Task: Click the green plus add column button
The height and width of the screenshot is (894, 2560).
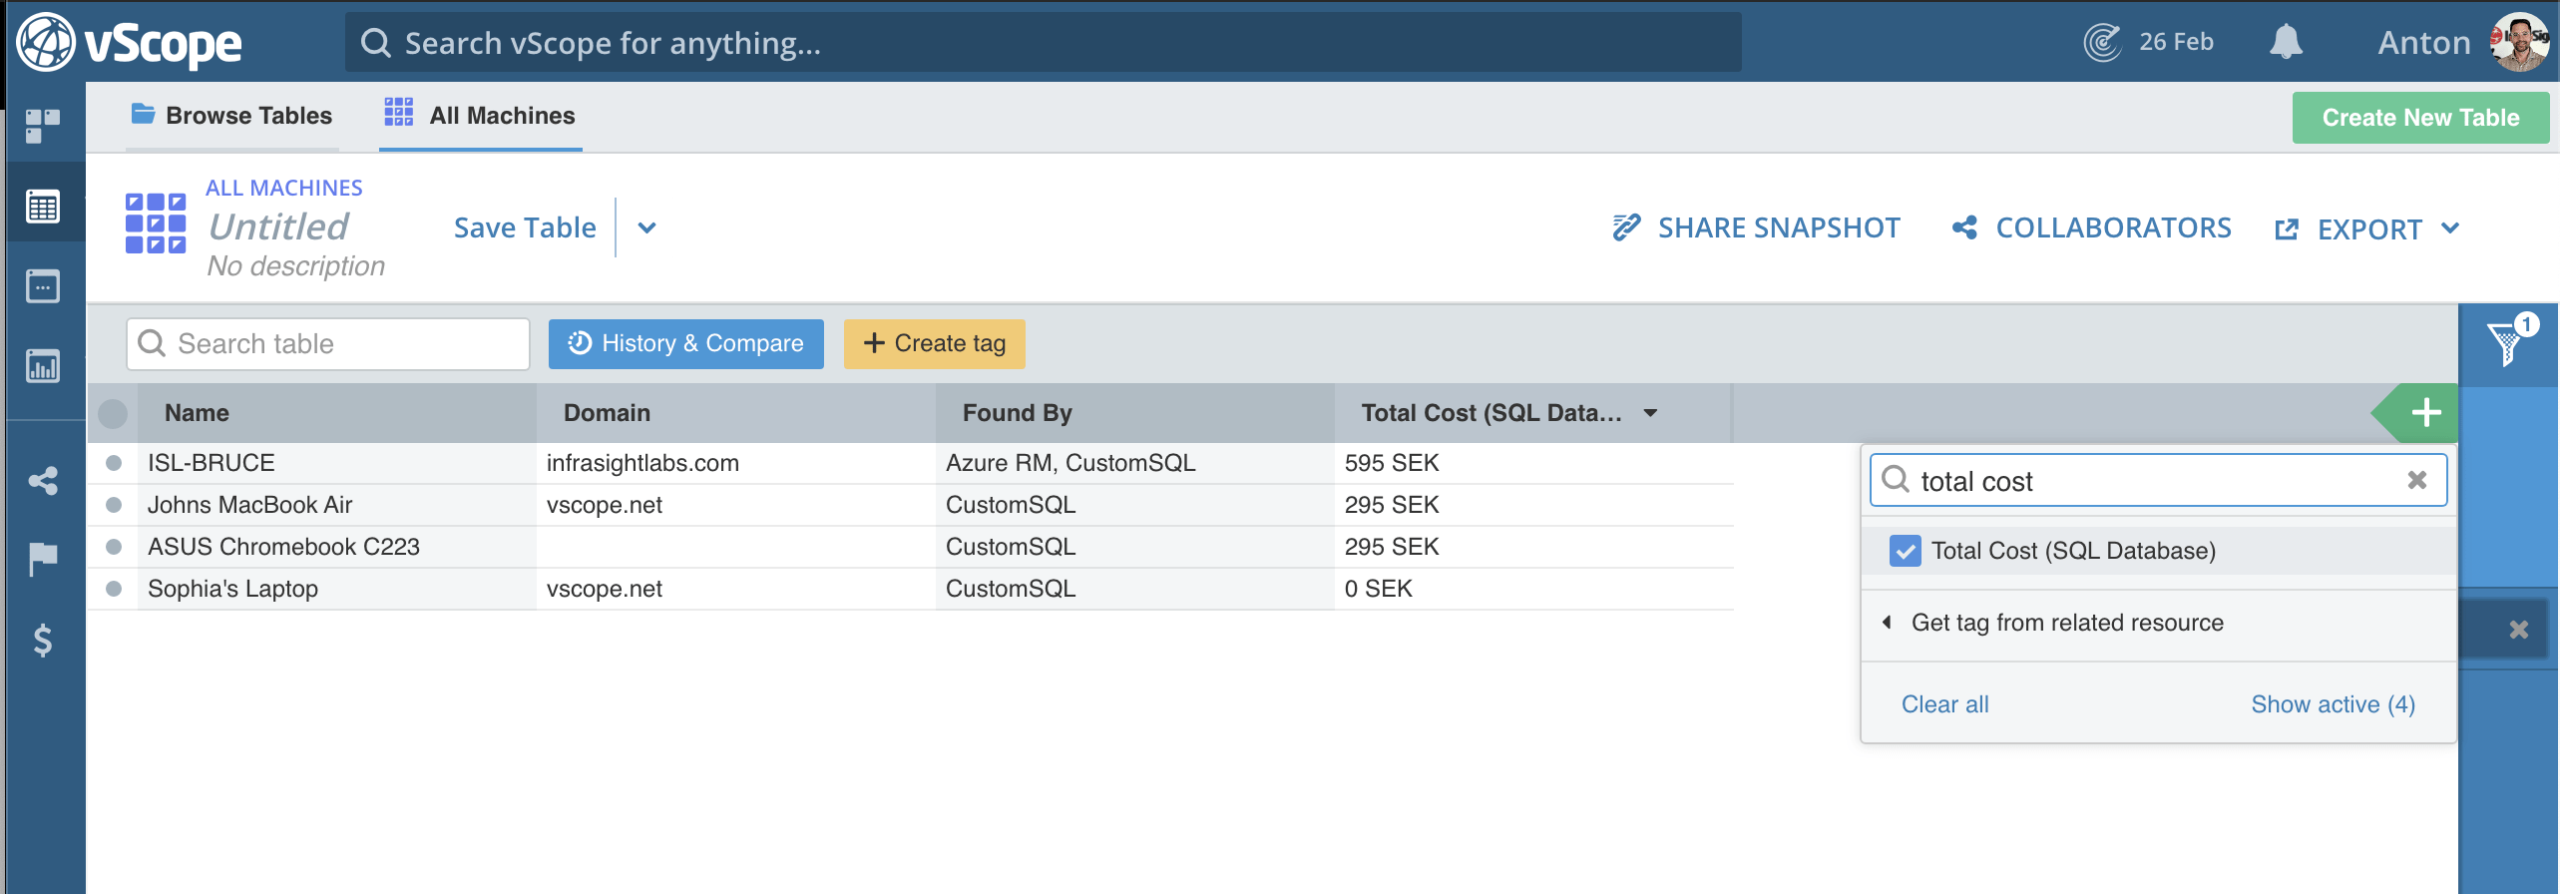Action: click(2426, 412)
